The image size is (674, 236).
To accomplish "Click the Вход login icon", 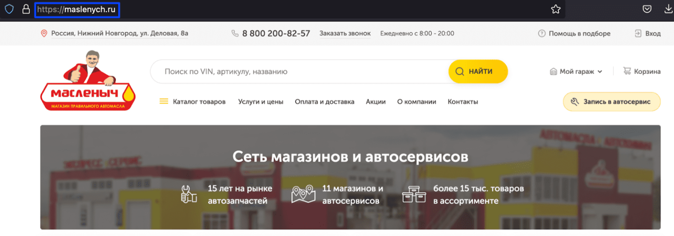I will pyautogui.click(x=638, y=33).
